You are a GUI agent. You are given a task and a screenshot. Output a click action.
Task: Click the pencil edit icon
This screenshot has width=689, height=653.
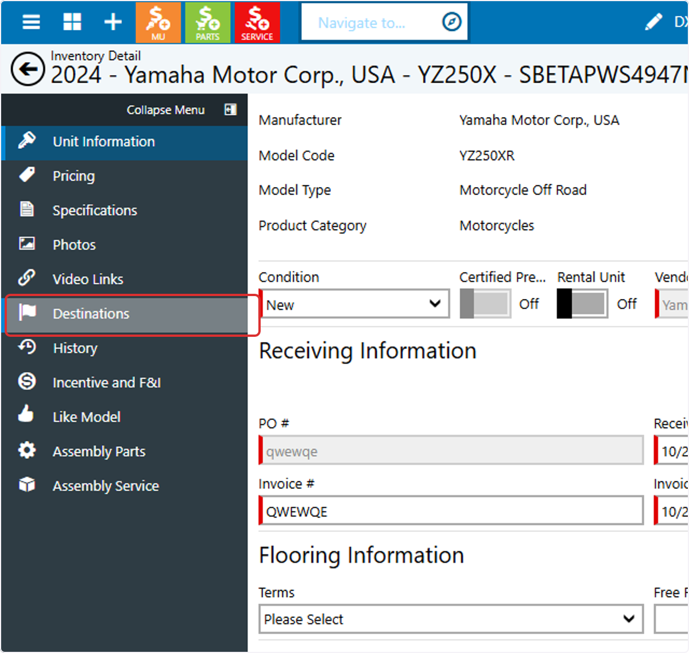(653, 22)
